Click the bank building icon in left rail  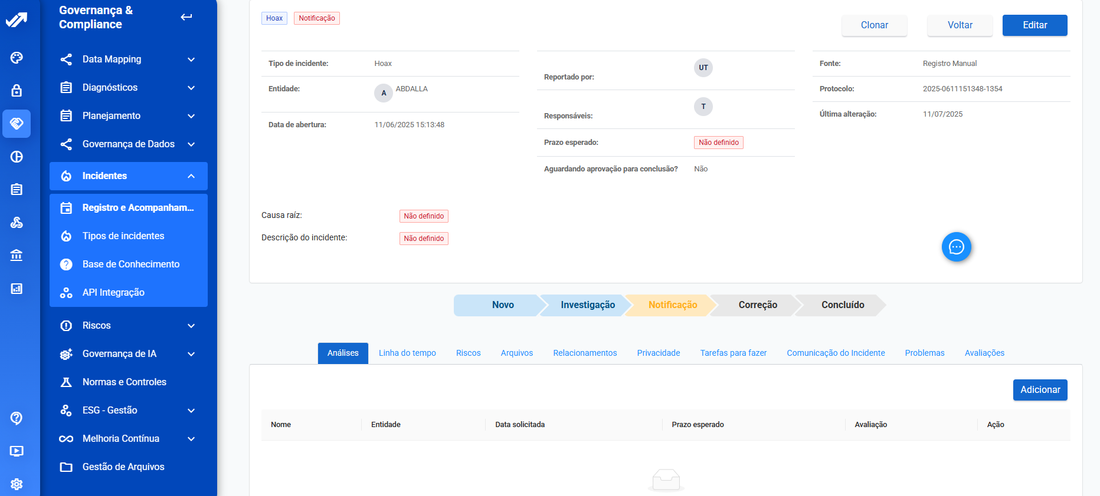(x=17, y=255)
